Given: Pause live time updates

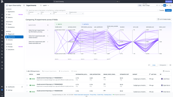Looking at the screenshot, I should point(165,5).
